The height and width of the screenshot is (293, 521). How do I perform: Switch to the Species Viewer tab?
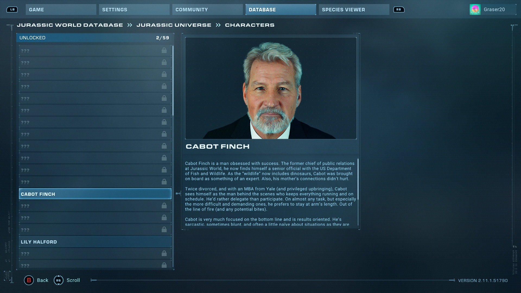tap(354, 9)
